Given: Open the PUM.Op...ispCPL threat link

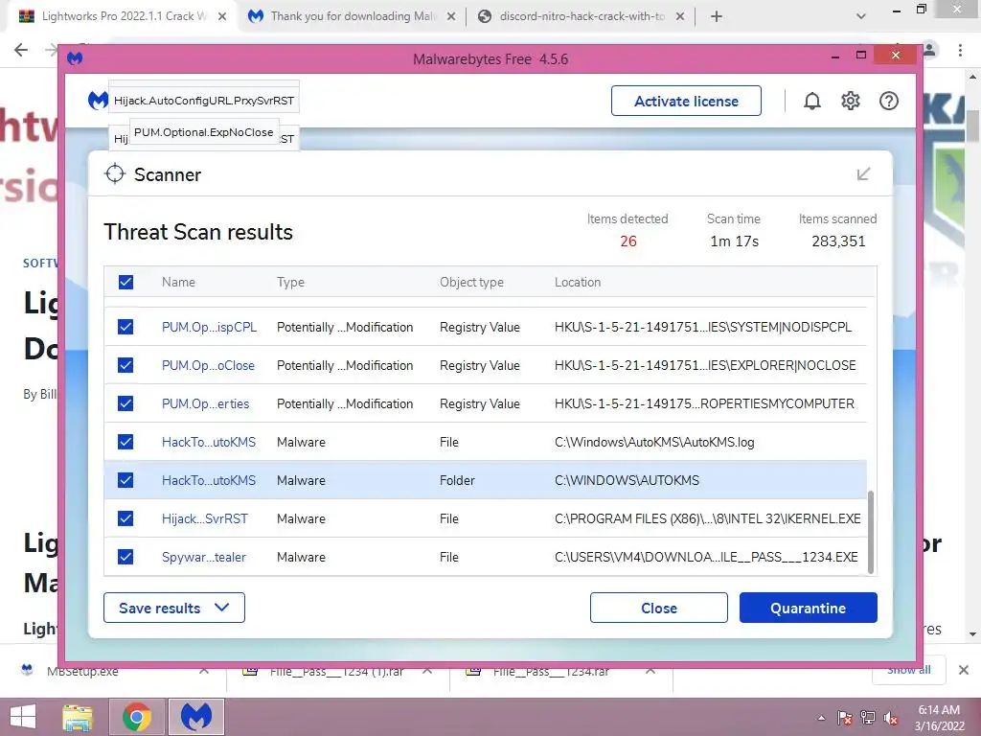Looking at the screenshot, I should click(x=209, y=327).
